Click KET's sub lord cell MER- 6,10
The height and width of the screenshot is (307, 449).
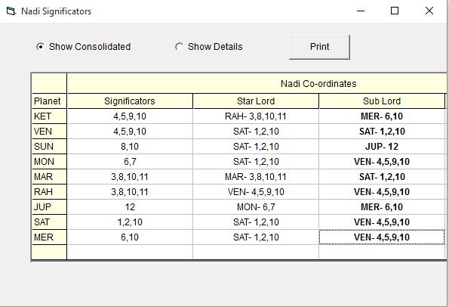pos(382,116)
